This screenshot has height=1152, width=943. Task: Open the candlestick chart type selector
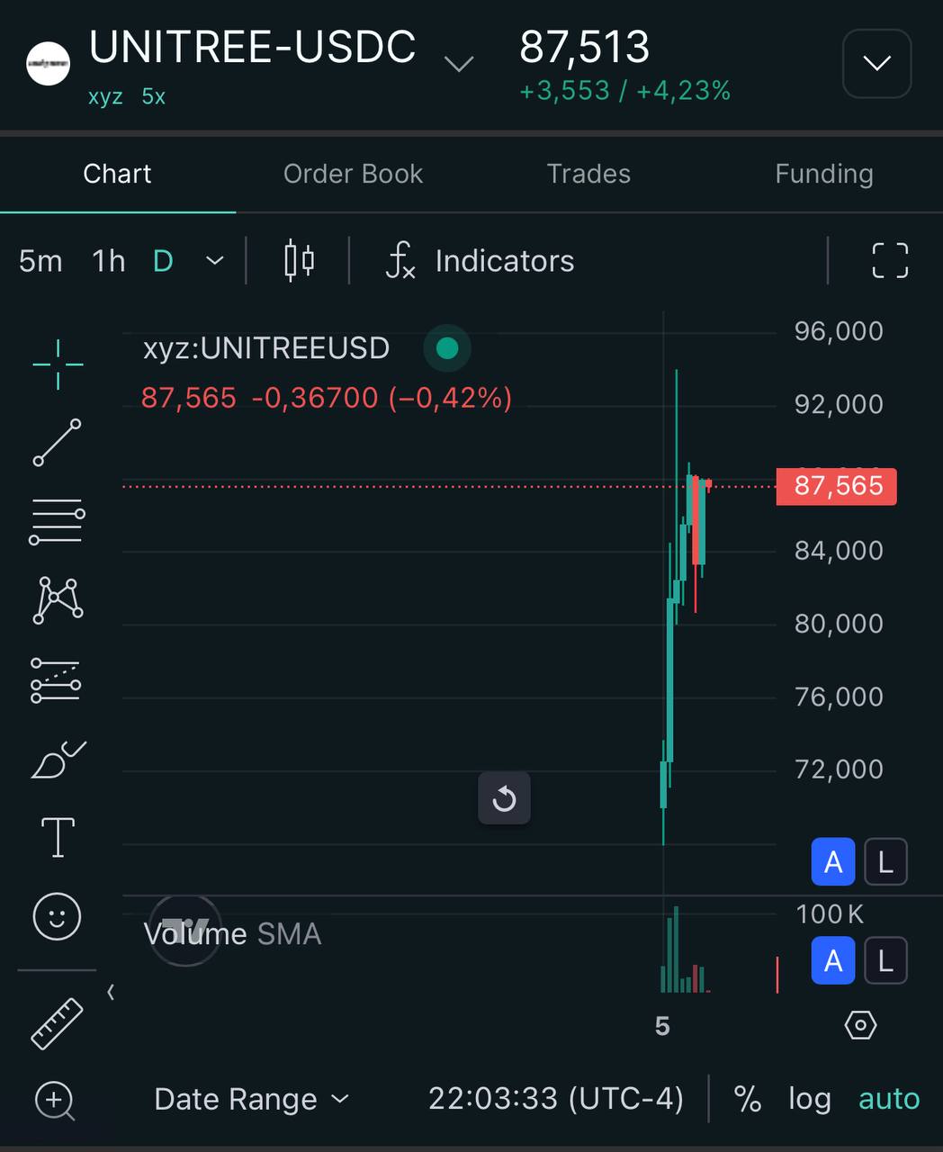299,261
